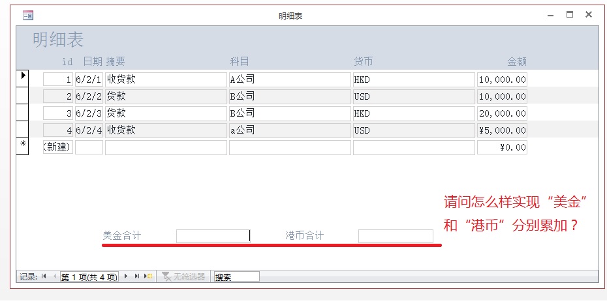Jump to last record in navigation bar
This screenshot has width=607, height=305.
pyautogui.click(x=137, y=276)
